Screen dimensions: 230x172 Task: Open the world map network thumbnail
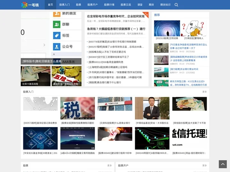40,104
